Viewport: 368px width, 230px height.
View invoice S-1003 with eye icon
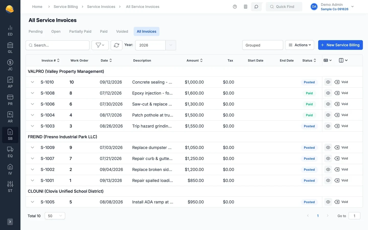click(x=328, y=126)
